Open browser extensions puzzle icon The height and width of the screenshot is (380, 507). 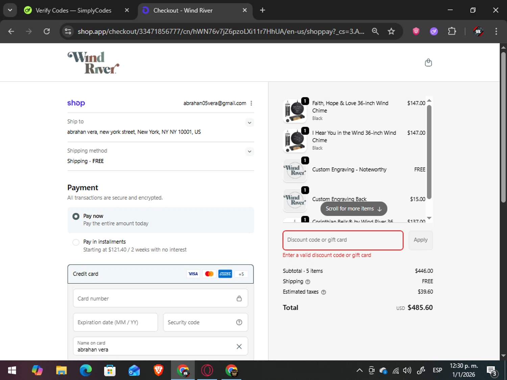pyautogui.click(x=452, y=31)
